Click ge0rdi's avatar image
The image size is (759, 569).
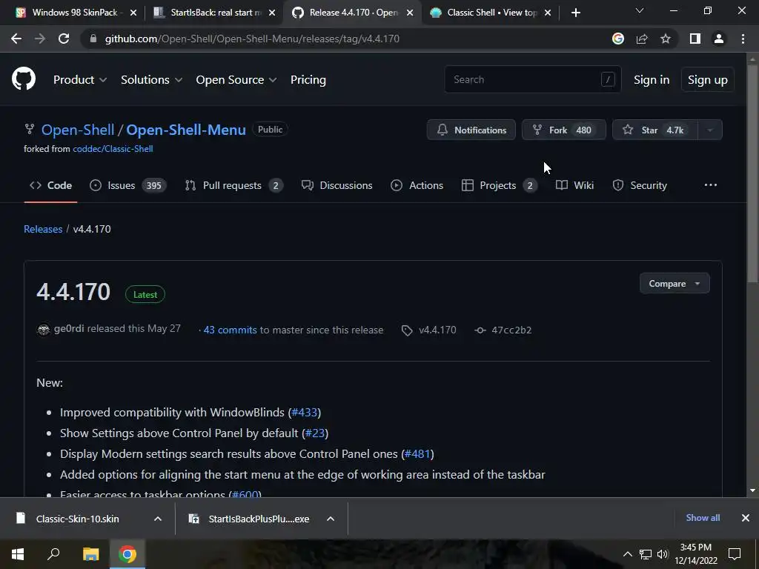click(x=44, y=330)
